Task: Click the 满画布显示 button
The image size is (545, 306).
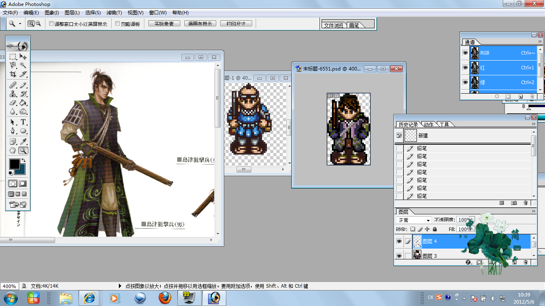Action: [x=200, y=24]
